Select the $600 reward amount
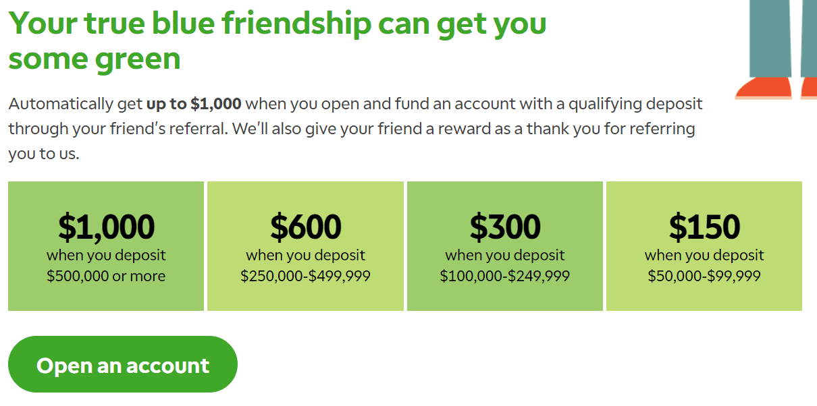The height and width of the screenshot is (406, 817). (x=305, y=227)
